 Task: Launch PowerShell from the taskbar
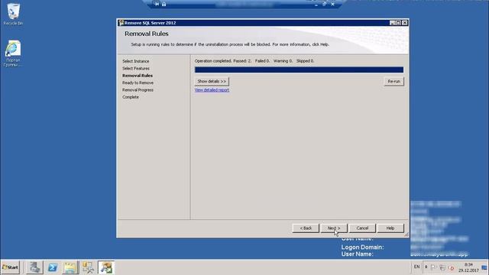53,267
